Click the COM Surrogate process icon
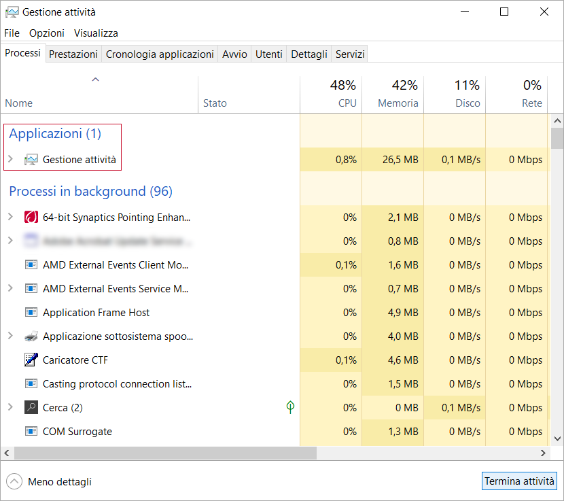 tap(31, 432)
